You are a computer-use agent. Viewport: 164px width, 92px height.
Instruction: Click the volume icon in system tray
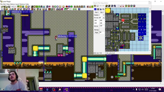pyautogui.click(x=142, y=89)
